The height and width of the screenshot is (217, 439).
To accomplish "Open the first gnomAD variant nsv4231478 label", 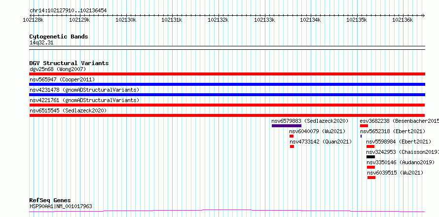I will point(84,90).
